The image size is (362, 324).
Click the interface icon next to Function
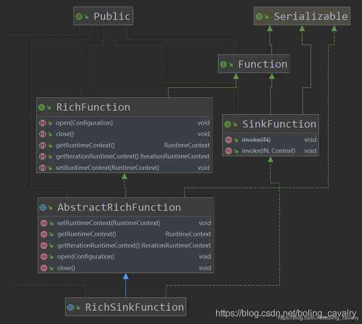[x=223, y=64]
